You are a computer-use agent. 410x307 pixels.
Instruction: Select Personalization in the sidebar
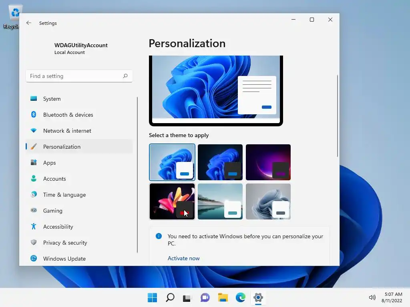click(80, 147)
